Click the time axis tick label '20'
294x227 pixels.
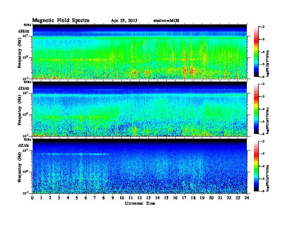[211, 198]
